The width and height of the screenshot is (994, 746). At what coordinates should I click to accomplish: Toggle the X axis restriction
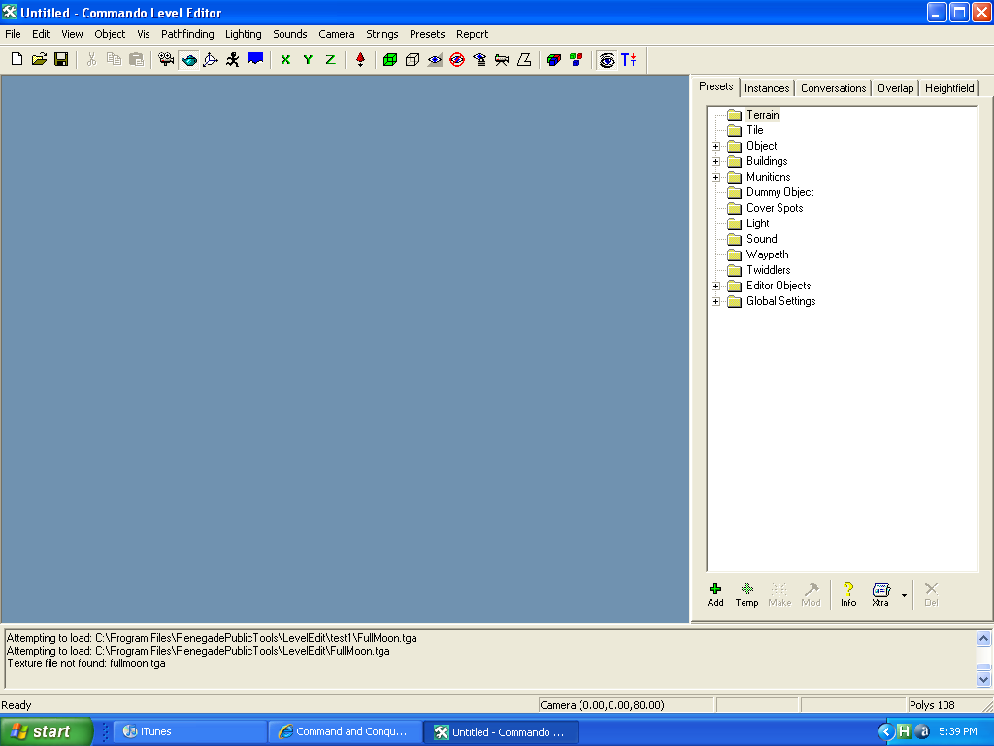coord(285,59)
